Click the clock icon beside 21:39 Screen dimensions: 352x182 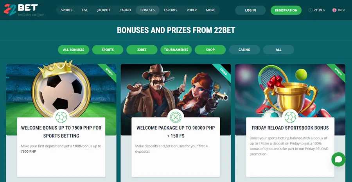[x=311, y=10]
